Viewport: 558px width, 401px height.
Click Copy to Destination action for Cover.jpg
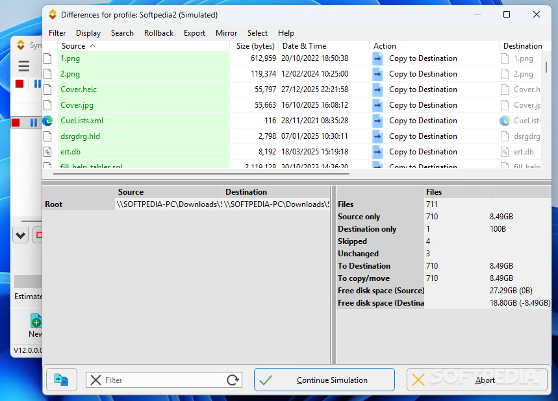423,105
